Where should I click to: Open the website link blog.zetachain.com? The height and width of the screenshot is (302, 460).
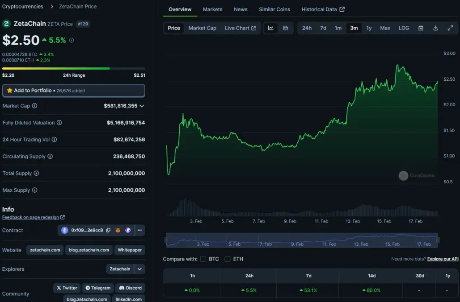tap(89, 250)
